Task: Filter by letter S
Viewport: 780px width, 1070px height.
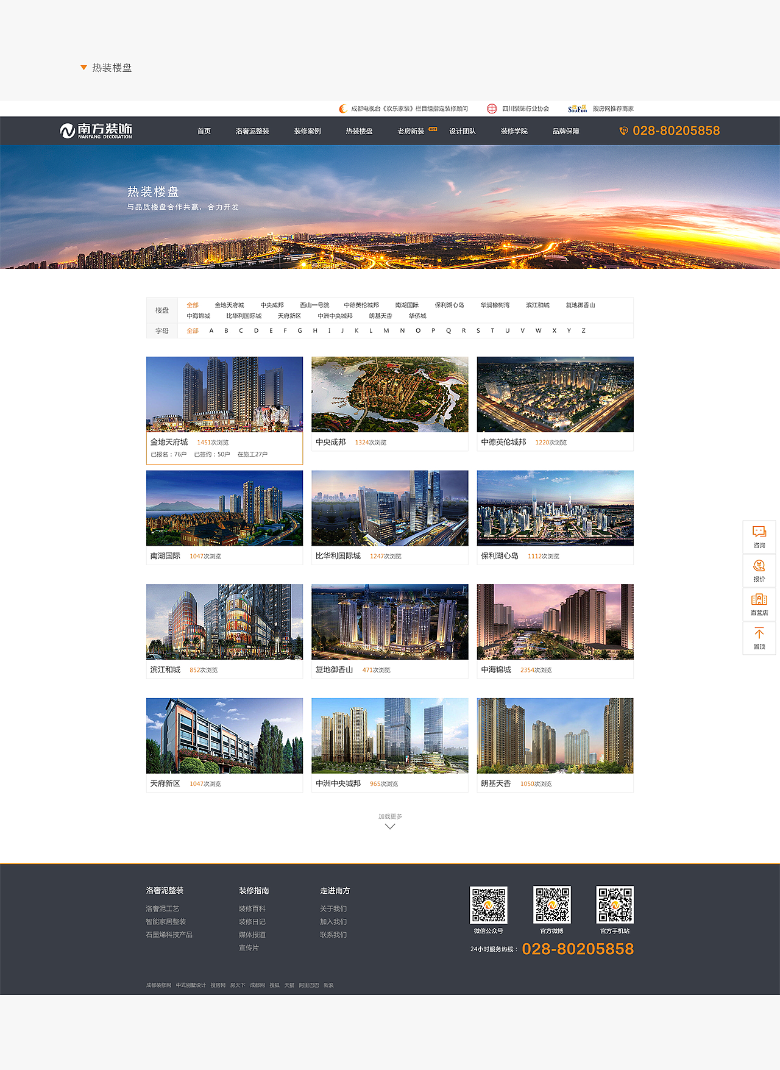Action: click(478, 330)
